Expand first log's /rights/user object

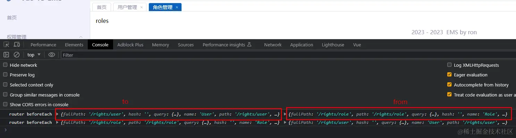[57, 114]
